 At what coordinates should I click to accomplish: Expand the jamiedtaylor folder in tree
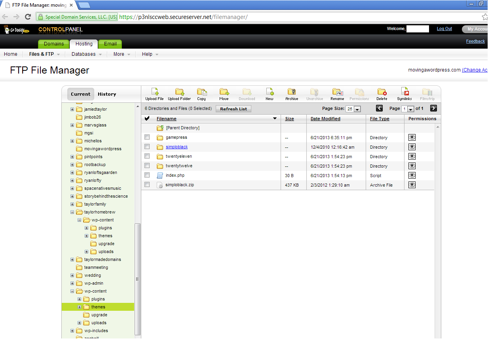click(x=72, y=109)
